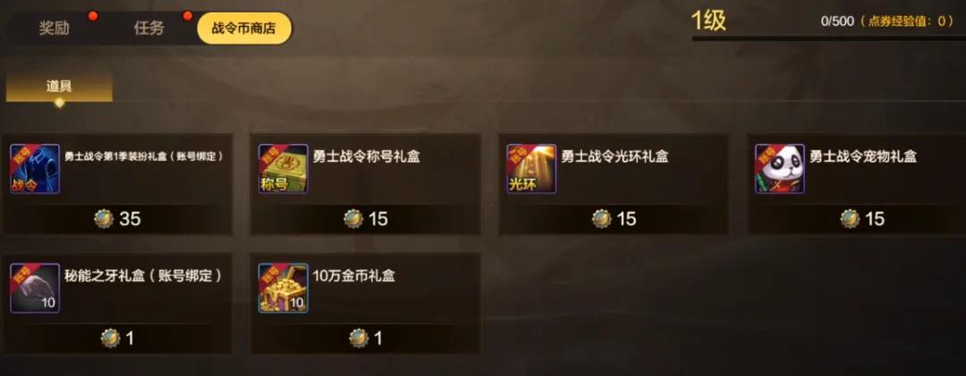
Task: Click the 秘能之牙 fang gift box icon
Action: pos(35,288)
